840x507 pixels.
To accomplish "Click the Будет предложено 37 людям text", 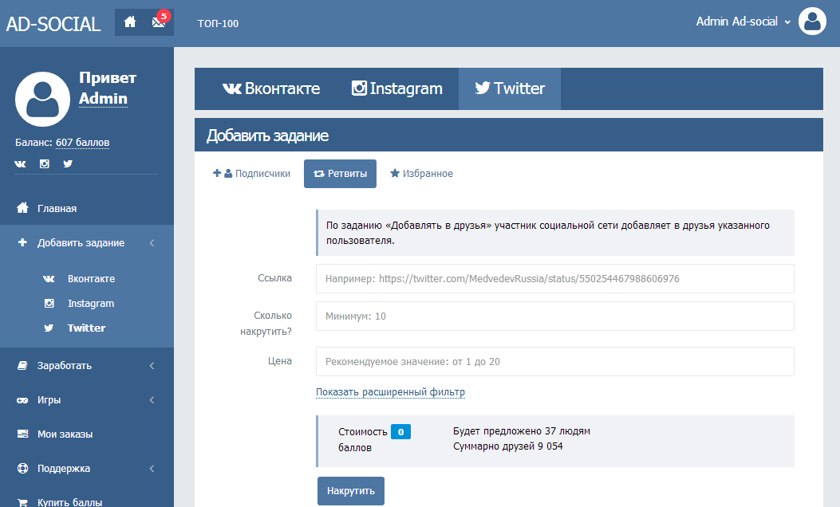I will click(521, 431).
